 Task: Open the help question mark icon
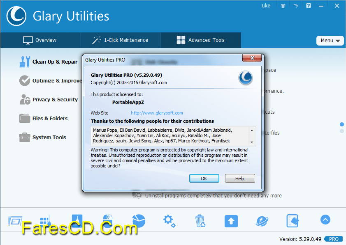pos(309,5)
